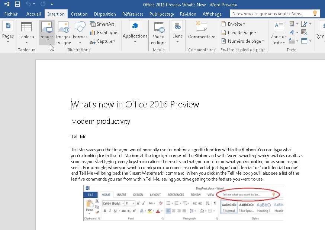
Task: Click the paragraph line starting 'Tell Me saves you'
Action: (x=181, y=150)
